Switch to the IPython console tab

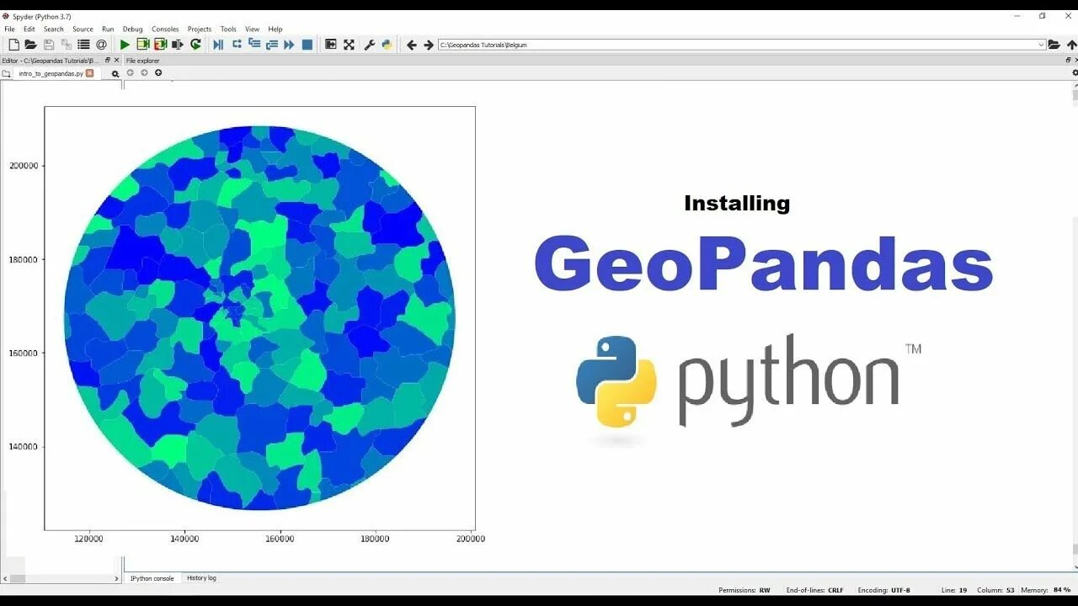pyautogui.click(x=152, y=578)
